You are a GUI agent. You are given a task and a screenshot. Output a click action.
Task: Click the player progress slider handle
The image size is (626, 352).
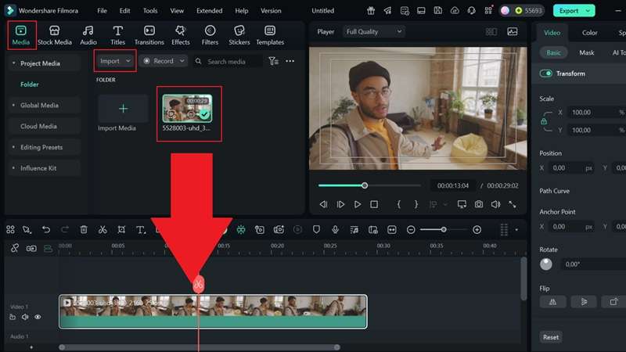(x=365, y=185)
